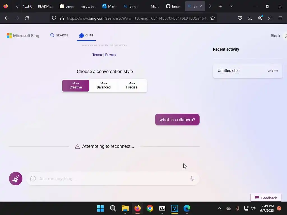
Task: Launch Google Chrome from the taskbar
Action: pyautogui.click(x=150, y=208)
